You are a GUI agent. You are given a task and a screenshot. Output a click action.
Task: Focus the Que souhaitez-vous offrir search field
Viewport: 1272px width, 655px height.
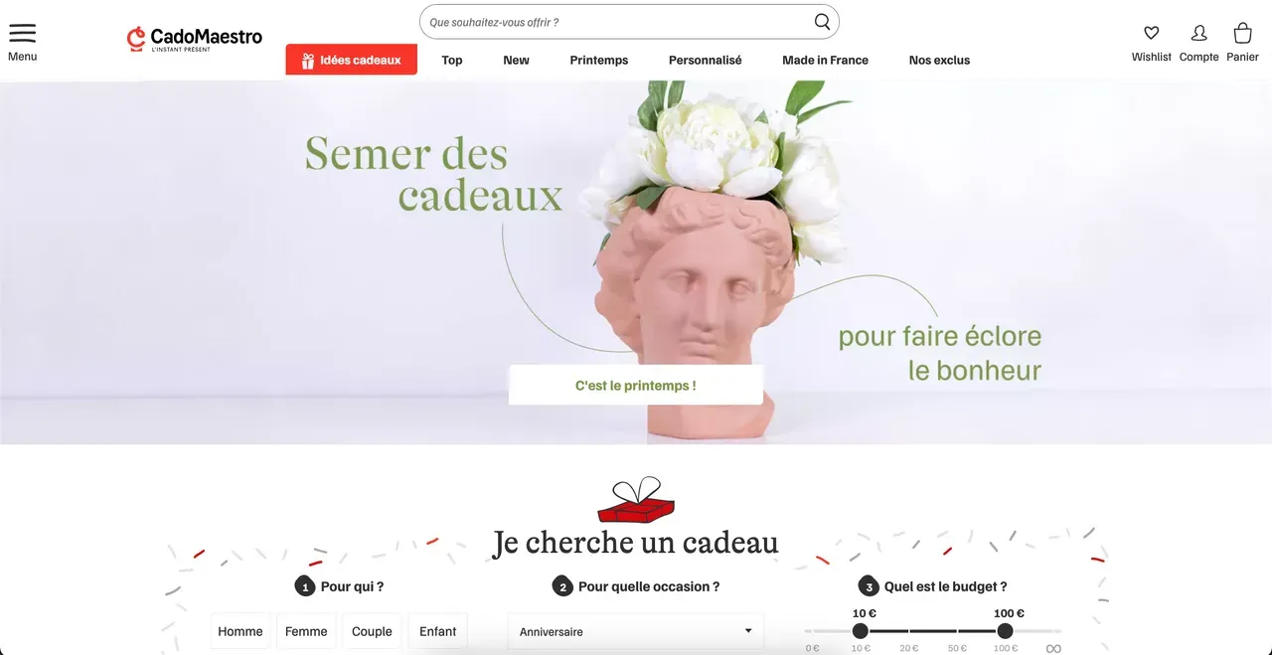pos(616,22)
